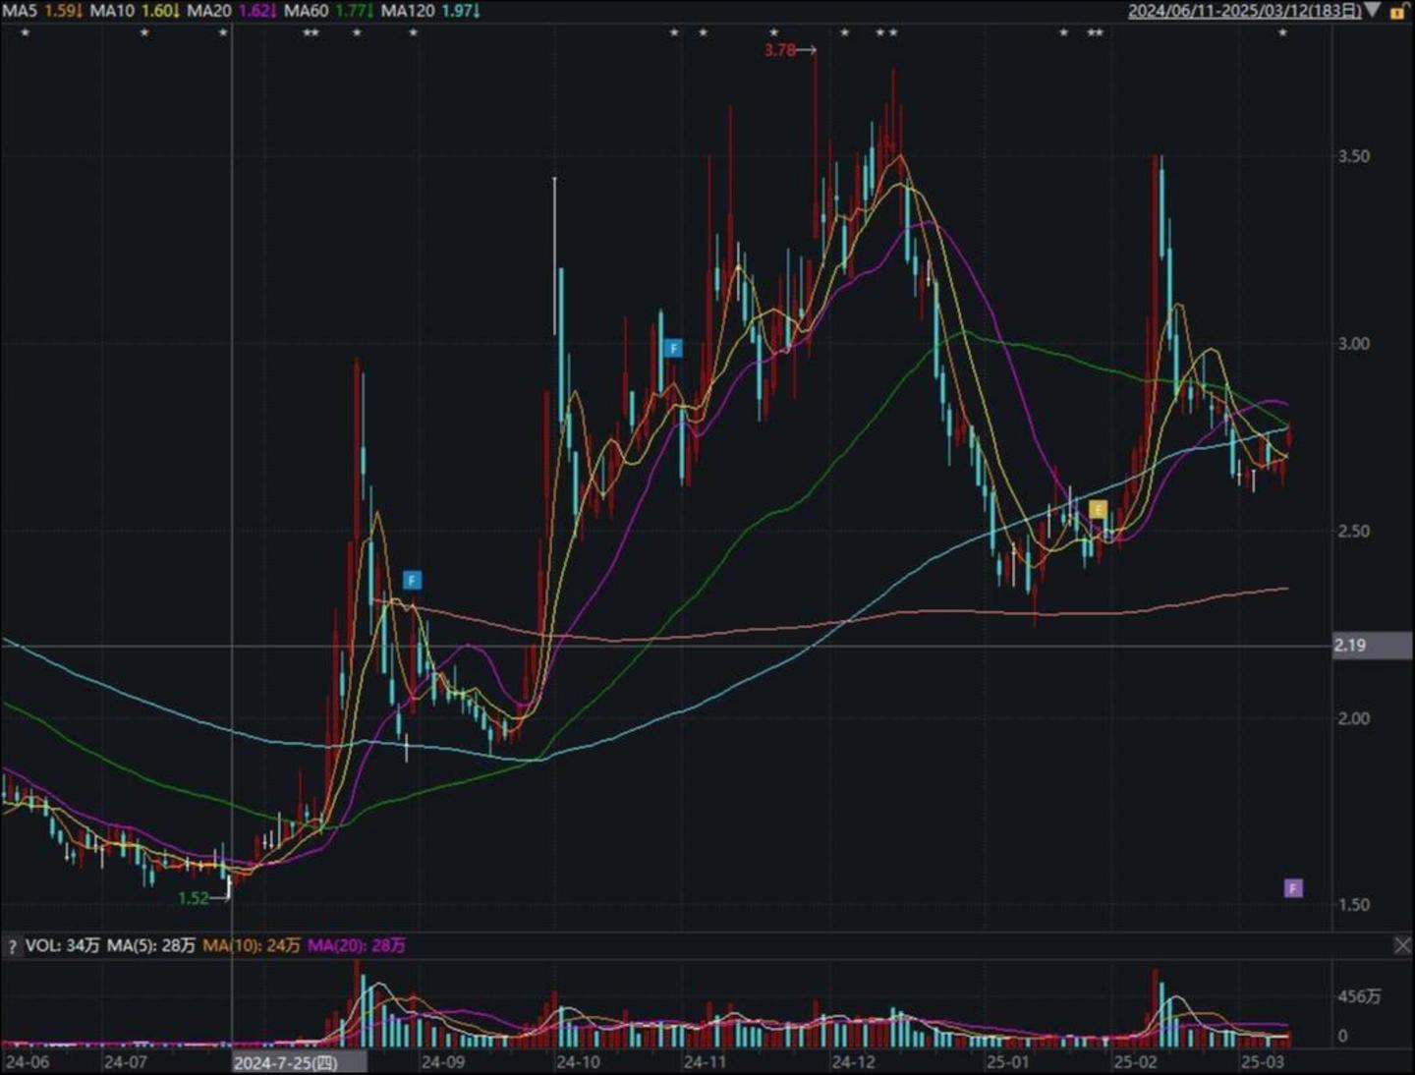This screenshot has width=1415, height=1075.
Task: Click the 456万 volume axis label
Action: tap(1359, 996)
